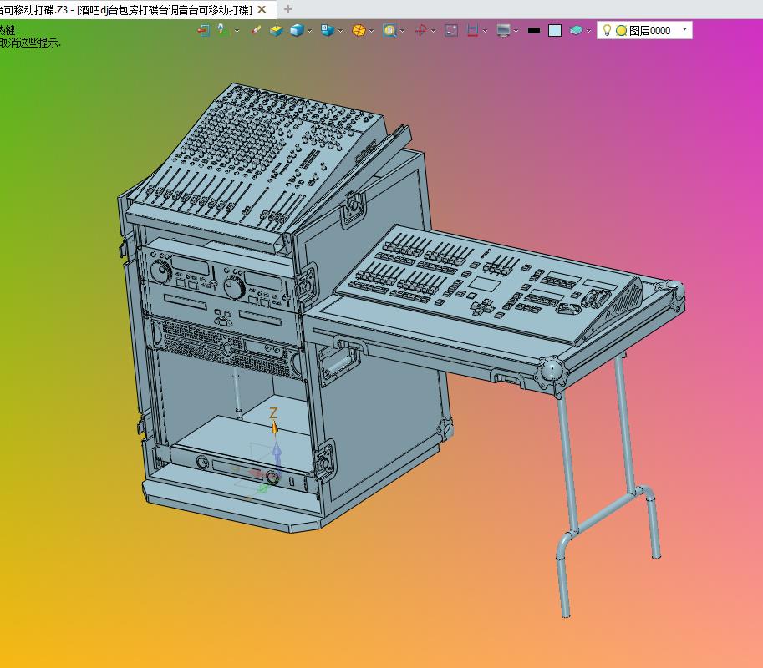Viewport: 763px width, 668px height.
Task: Toggle the yellow circle layer status indicator
Action: [621, 30]
